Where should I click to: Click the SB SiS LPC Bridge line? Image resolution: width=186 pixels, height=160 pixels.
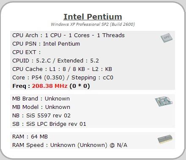pos(49,124)
